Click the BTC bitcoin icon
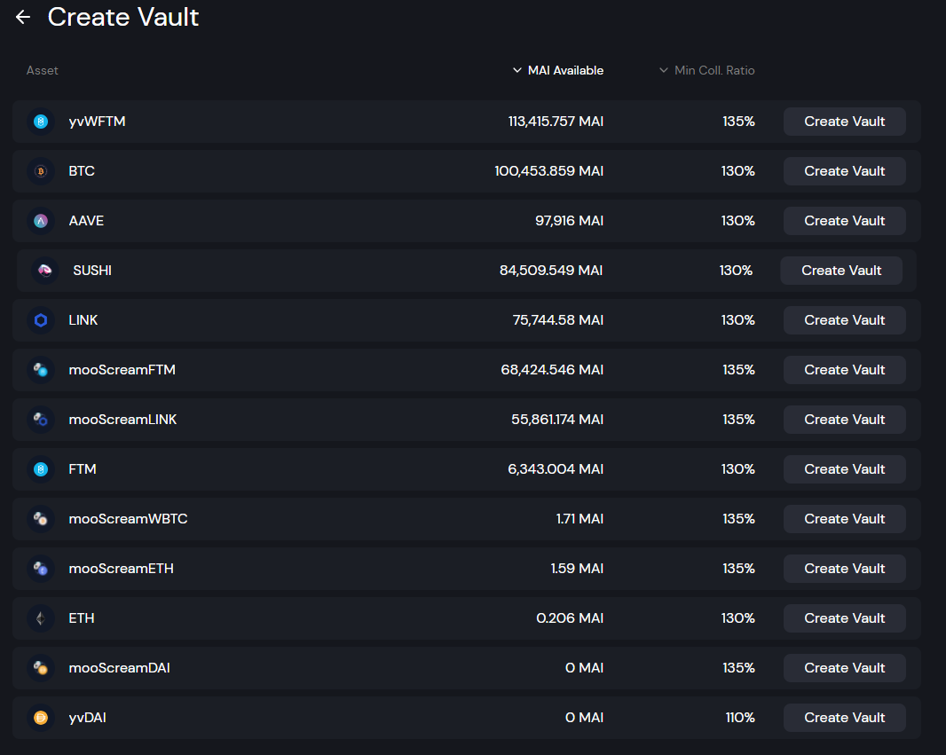The image size is (946, 755). pyautogui.click(x=41, y=171)
